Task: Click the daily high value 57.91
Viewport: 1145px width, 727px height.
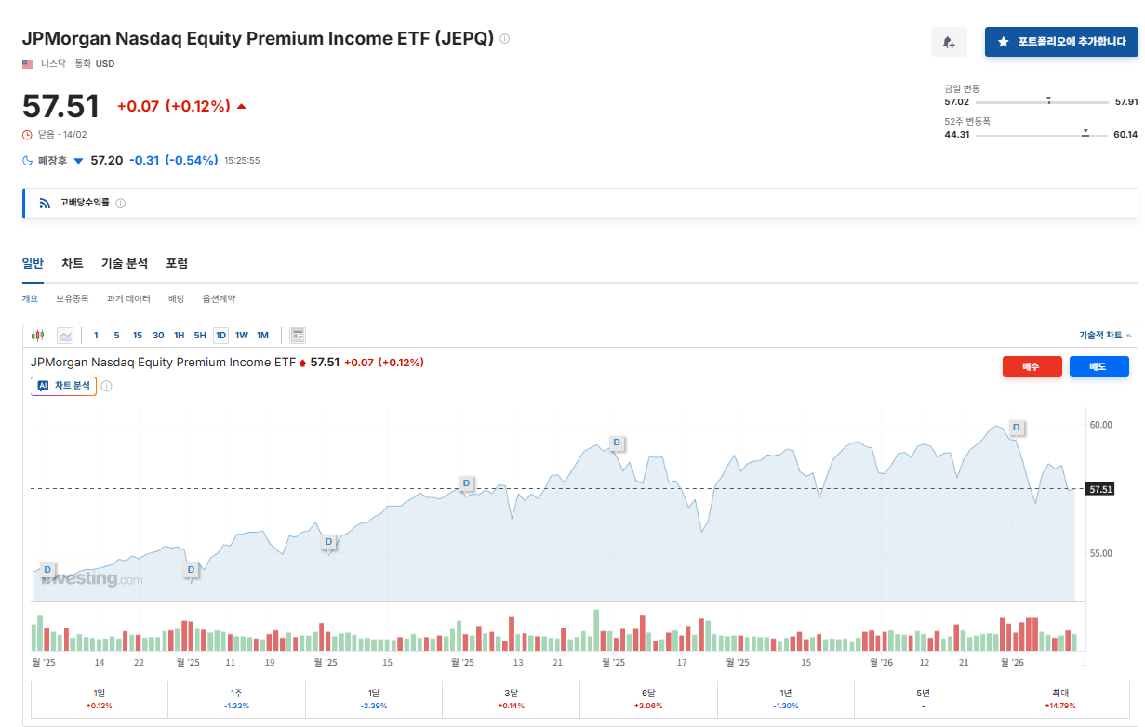Action: pos(1125,101)
